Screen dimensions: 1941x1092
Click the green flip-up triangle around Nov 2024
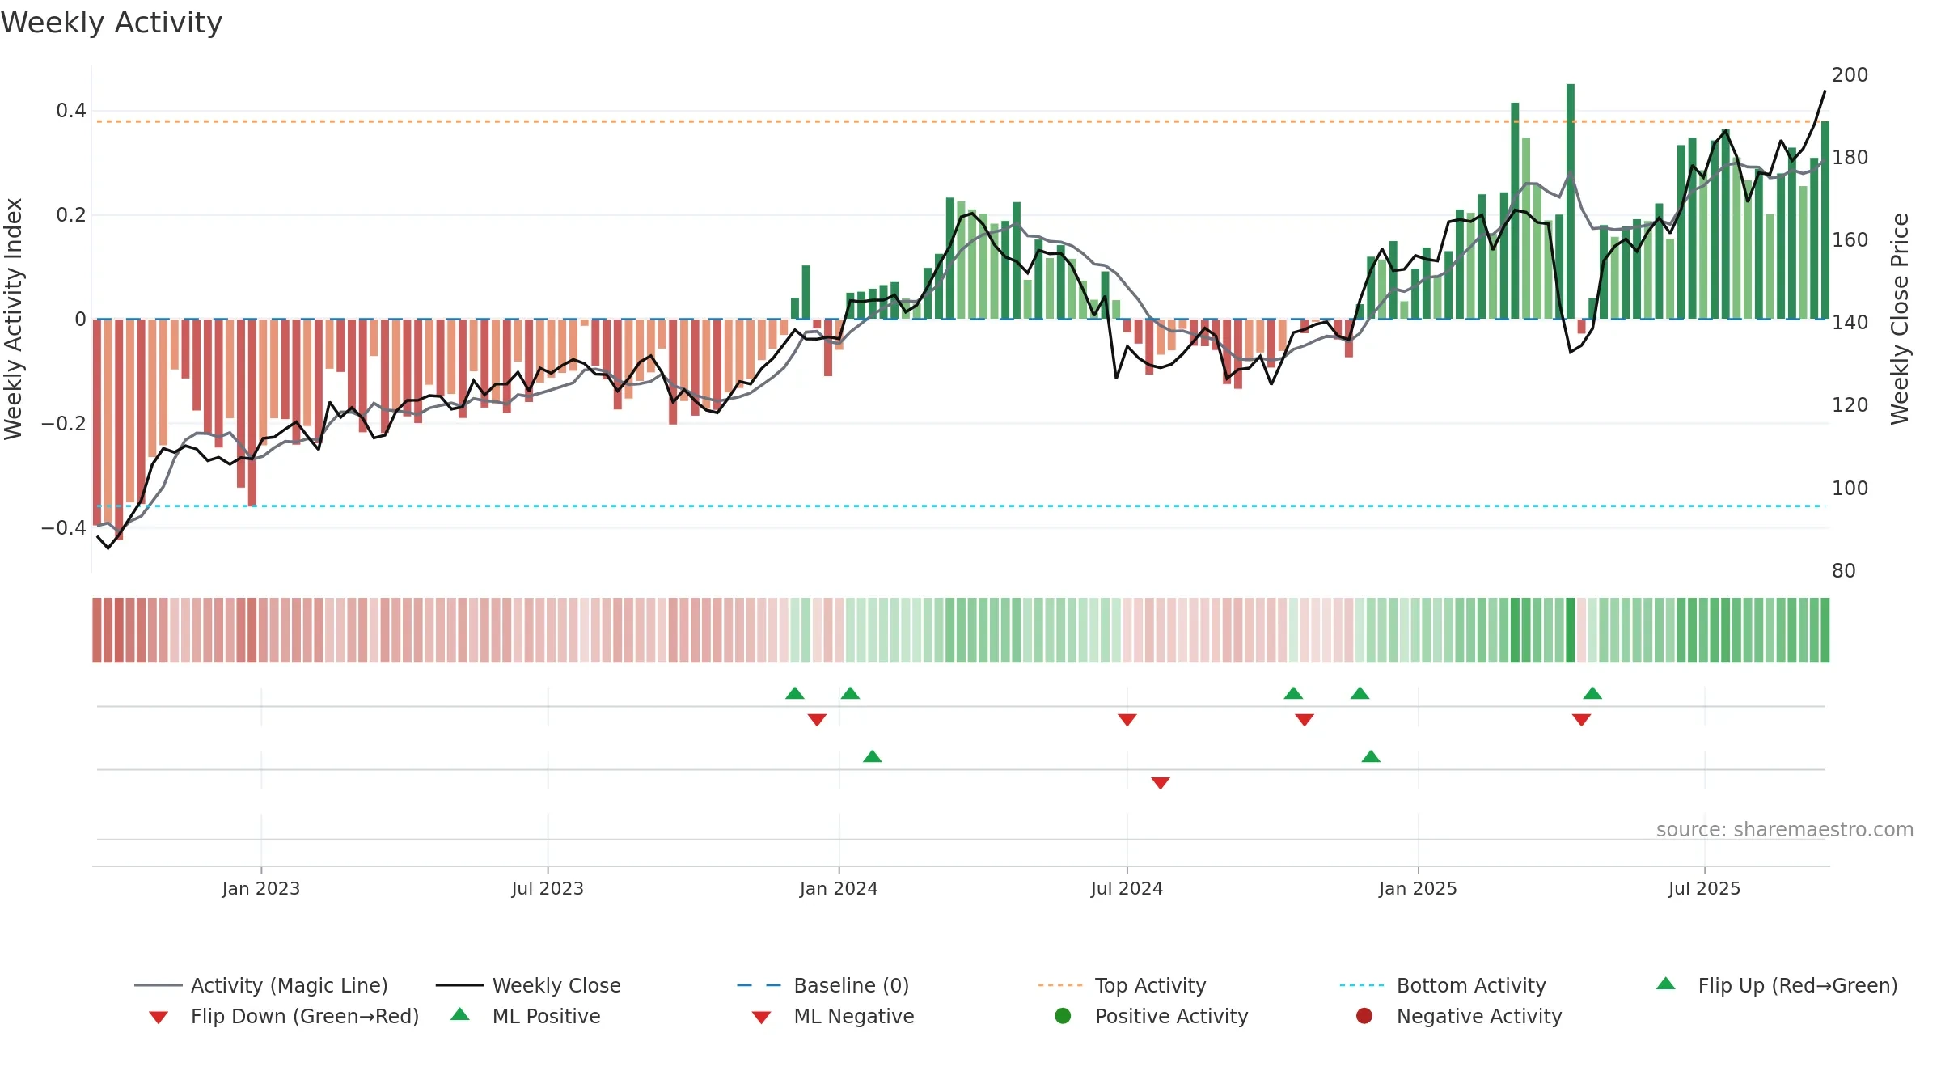(x=1360, y=693)
